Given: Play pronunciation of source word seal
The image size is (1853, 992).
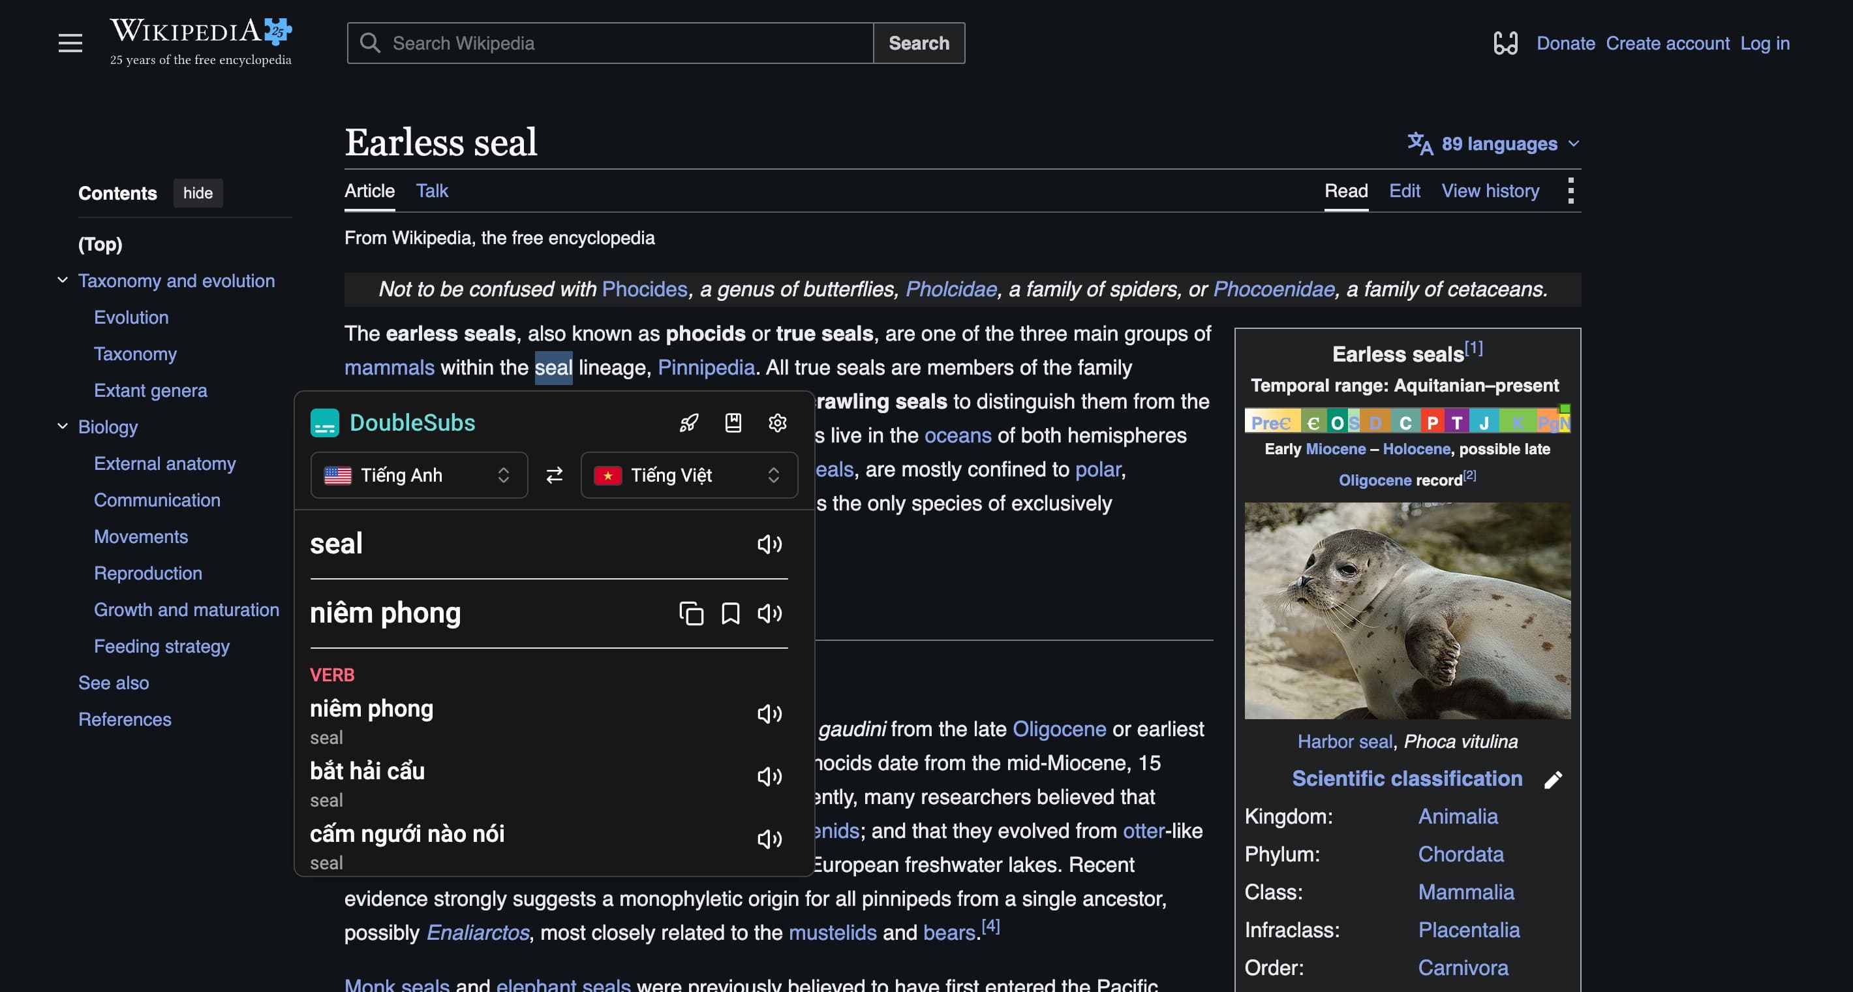Looking at the screenshot, I should [769, 544].
